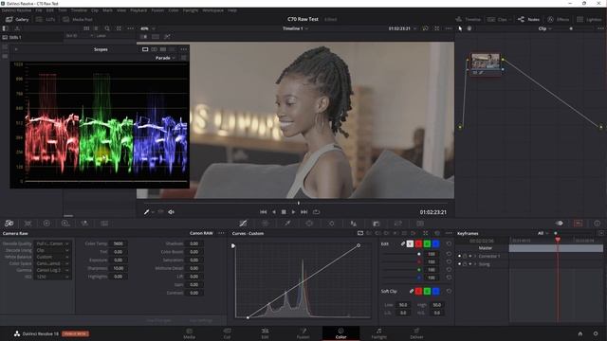Open the HDR color wheels palette icon
607x341 pixels.
pos(65,224)
